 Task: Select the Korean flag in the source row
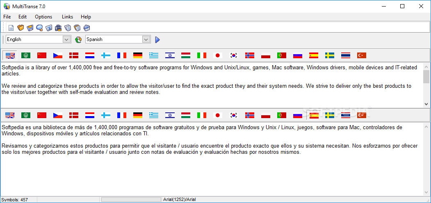coord(234,55)
